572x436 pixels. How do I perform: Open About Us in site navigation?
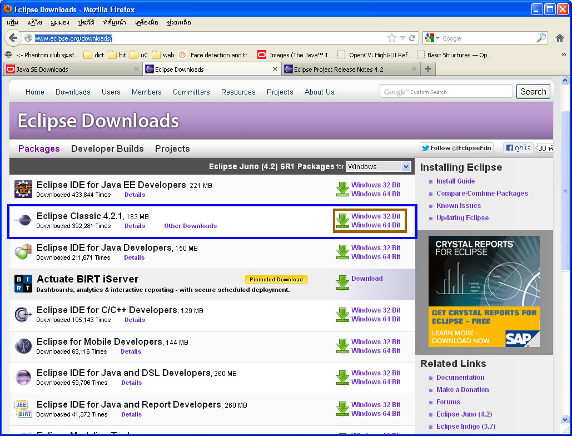coord(319,92)
